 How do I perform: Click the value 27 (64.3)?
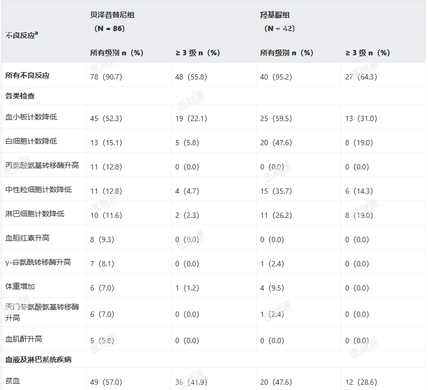(x=361, y=77)
